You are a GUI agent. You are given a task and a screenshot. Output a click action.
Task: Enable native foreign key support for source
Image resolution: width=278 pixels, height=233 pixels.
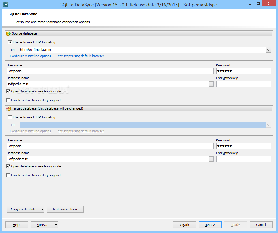point(9,100)
